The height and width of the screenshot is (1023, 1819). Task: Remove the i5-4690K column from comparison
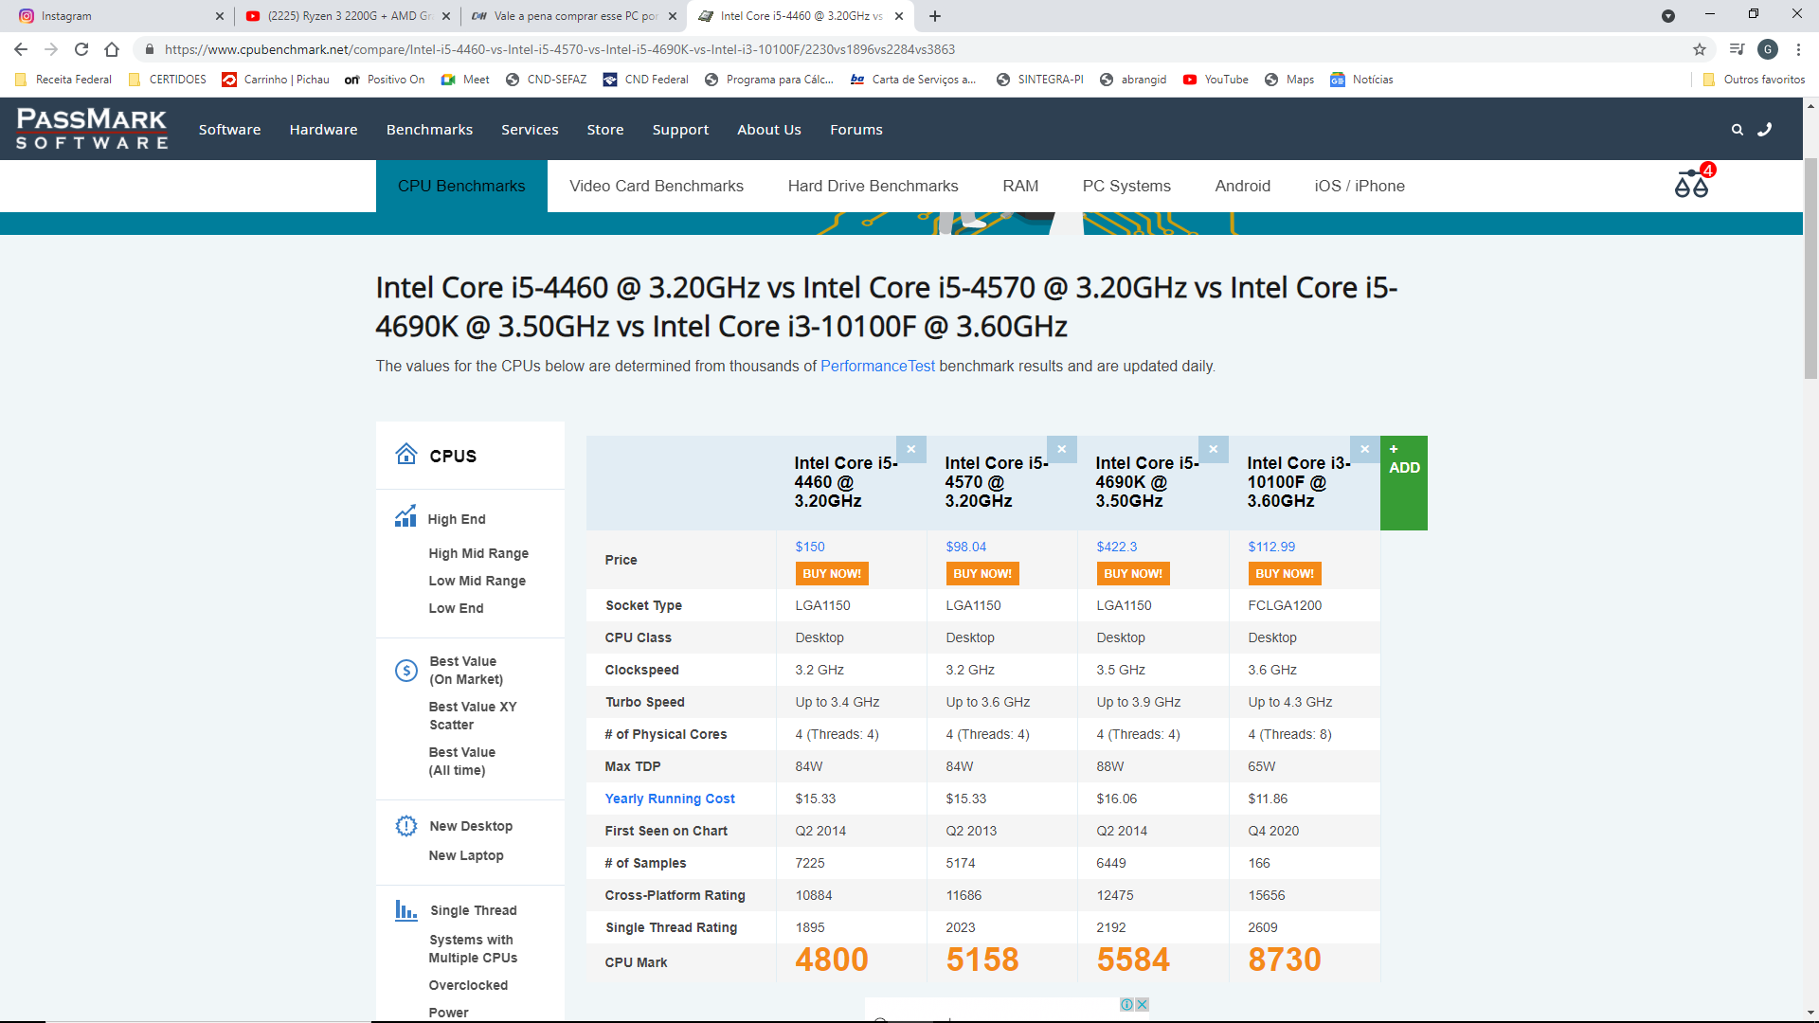point(1214,449)
